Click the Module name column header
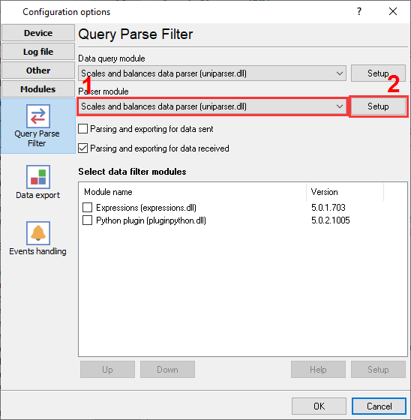 [192, 192]
